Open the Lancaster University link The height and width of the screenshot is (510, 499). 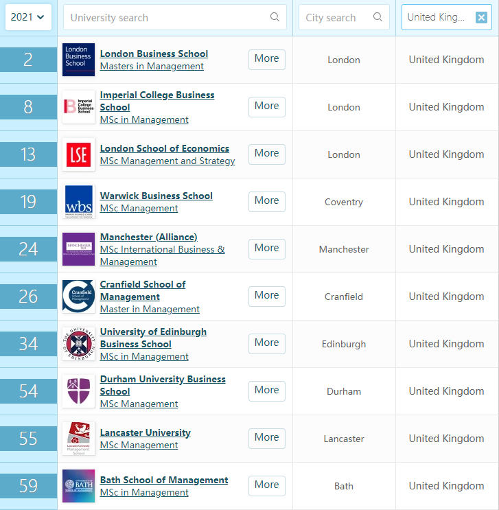(x=145, y=432)
